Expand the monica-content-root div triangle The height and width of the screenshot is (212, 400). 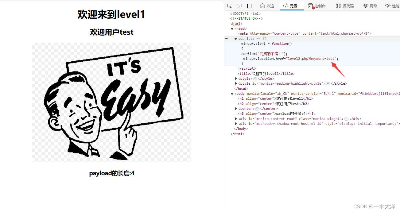[x=236, y=119]
